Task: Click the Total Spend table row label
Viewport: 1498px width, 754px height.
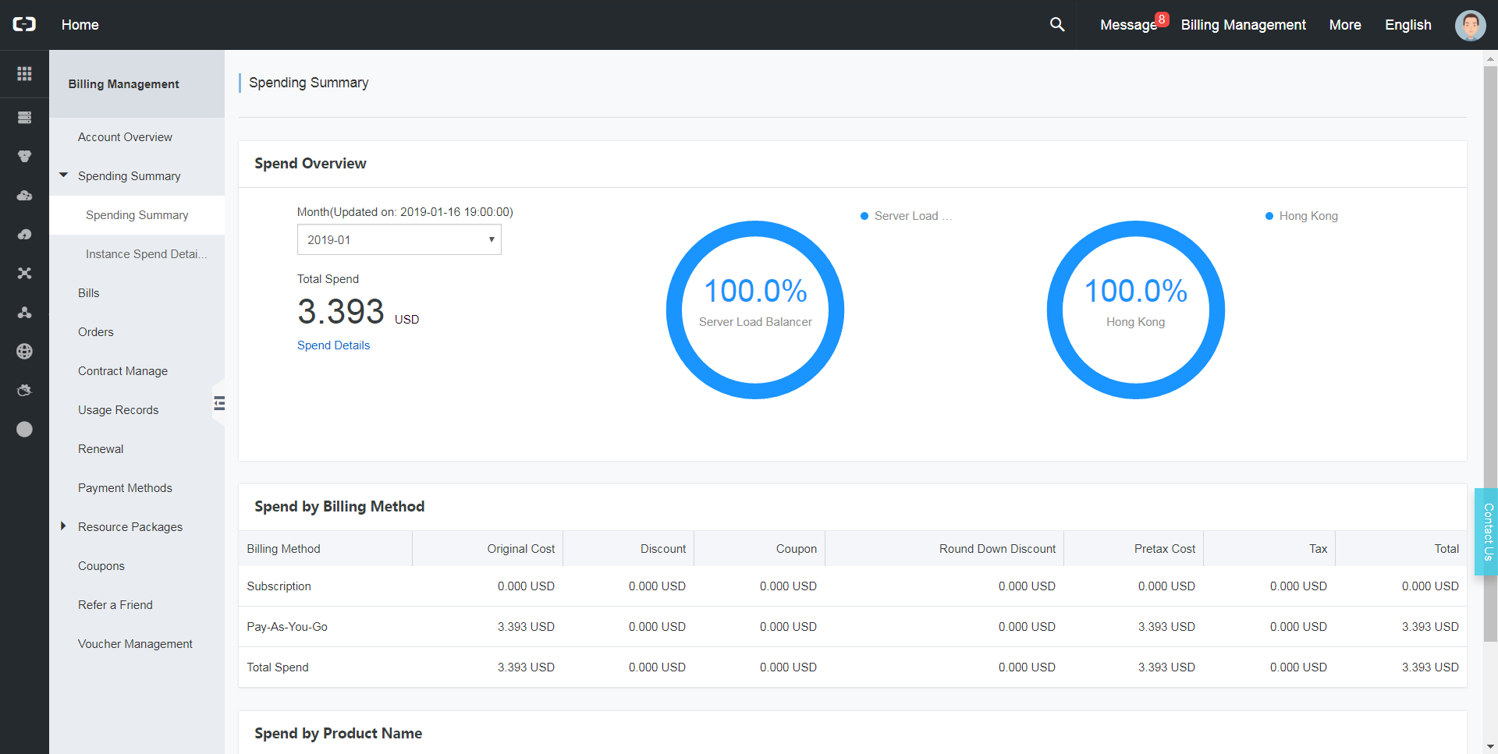Action: click(x=278, y=667)
